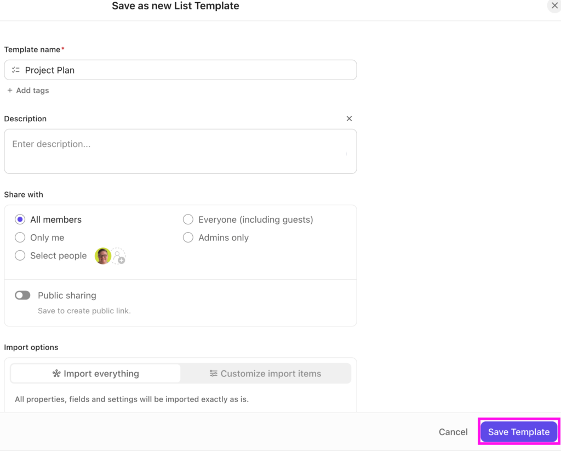Screen dimensions: 561x451
Task: Click the Customize import items sliders icon
Action: click(214, 374)
